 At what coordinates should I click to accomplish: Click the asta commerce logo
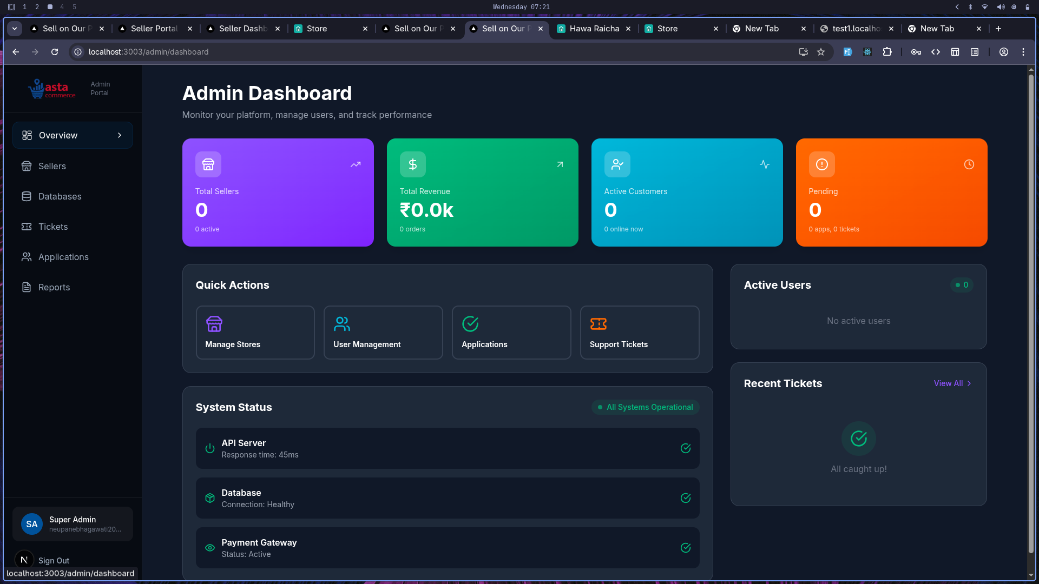[52, 88]
